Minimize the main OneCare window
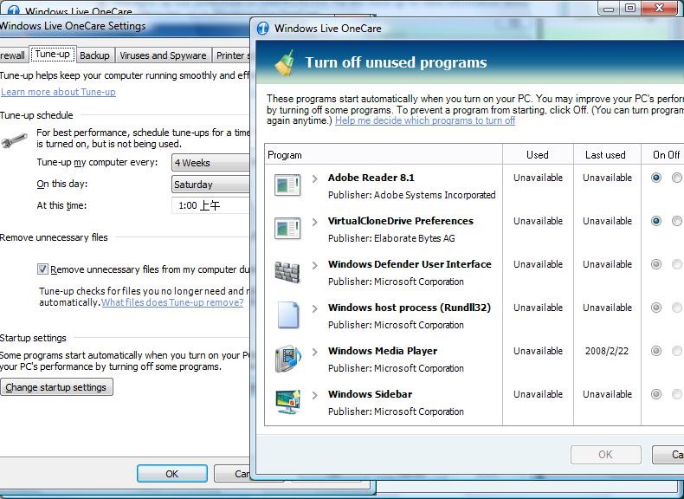The height and width of the screenshot is (499, 684). coord(610,9)
